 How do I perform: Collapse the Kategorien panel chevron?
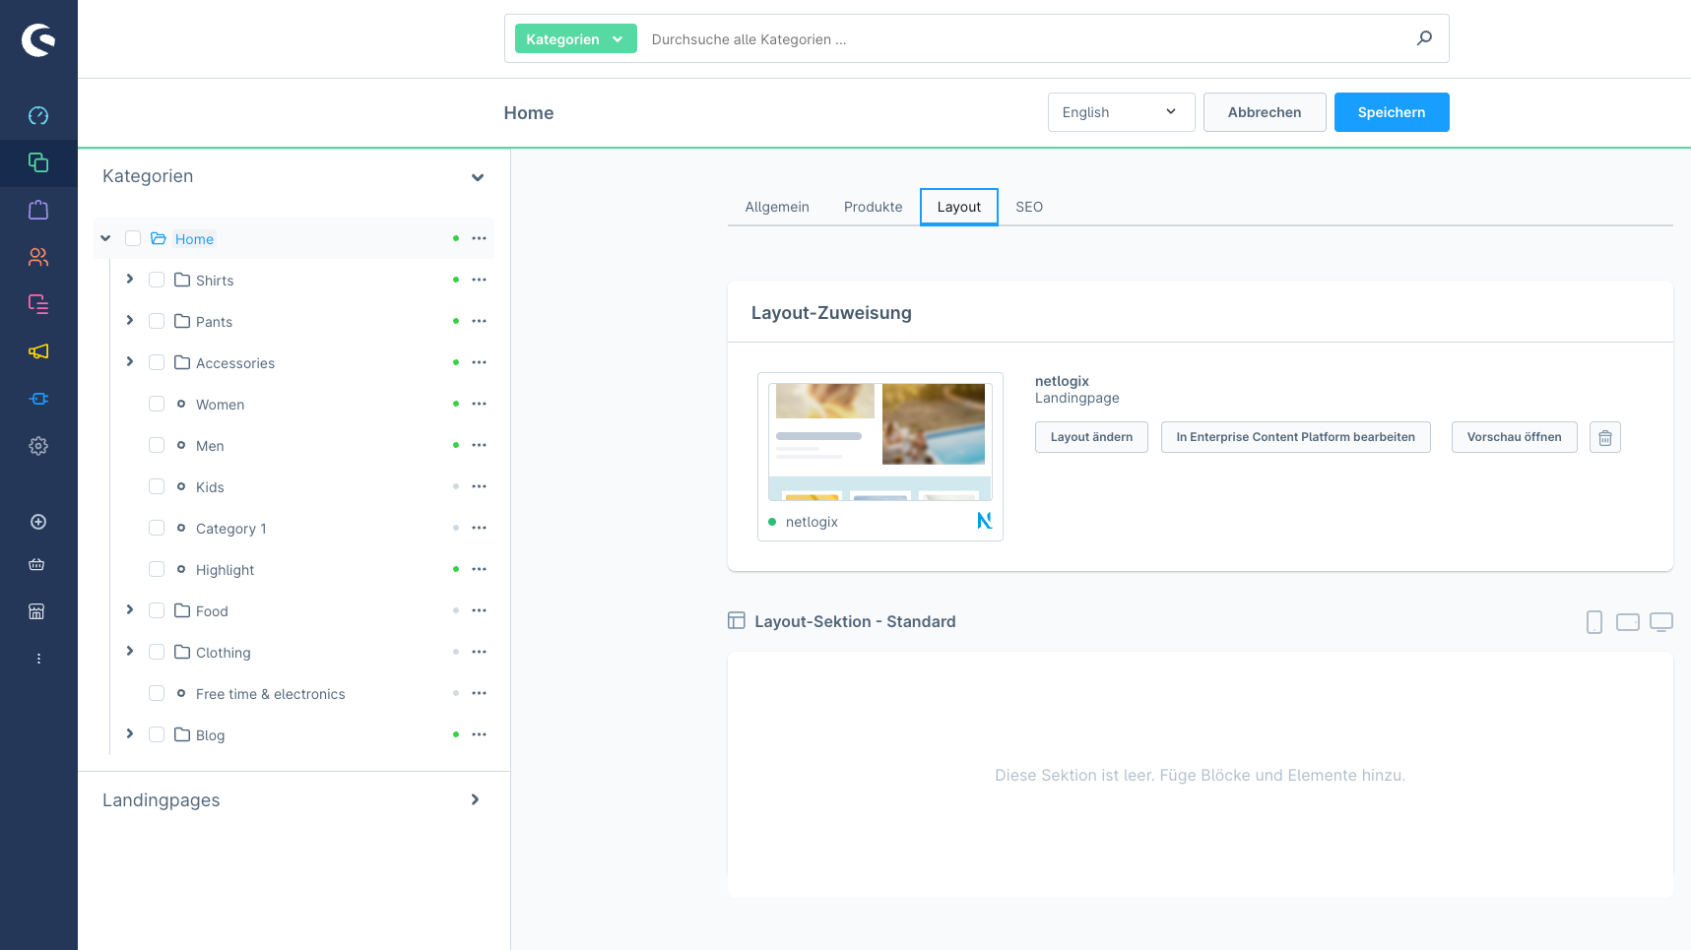(x=478, y=177)
